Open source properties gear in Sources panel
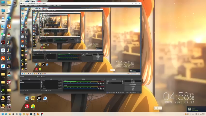206x116 pixels. (46, 90)
